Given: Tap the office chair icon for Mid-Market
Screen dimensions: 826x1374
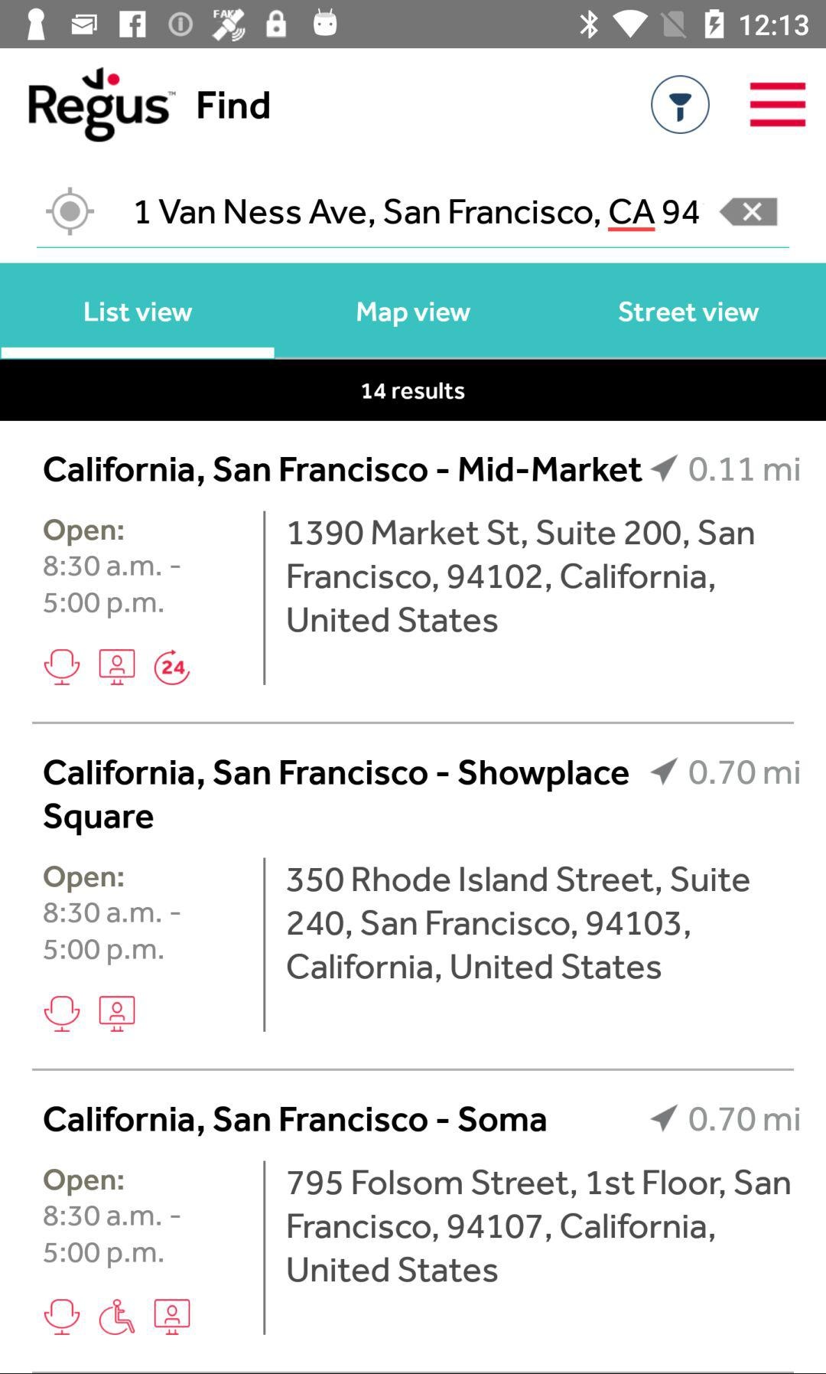Looking at the screenshot, I should pyautogui.click(x=62, y=667).
